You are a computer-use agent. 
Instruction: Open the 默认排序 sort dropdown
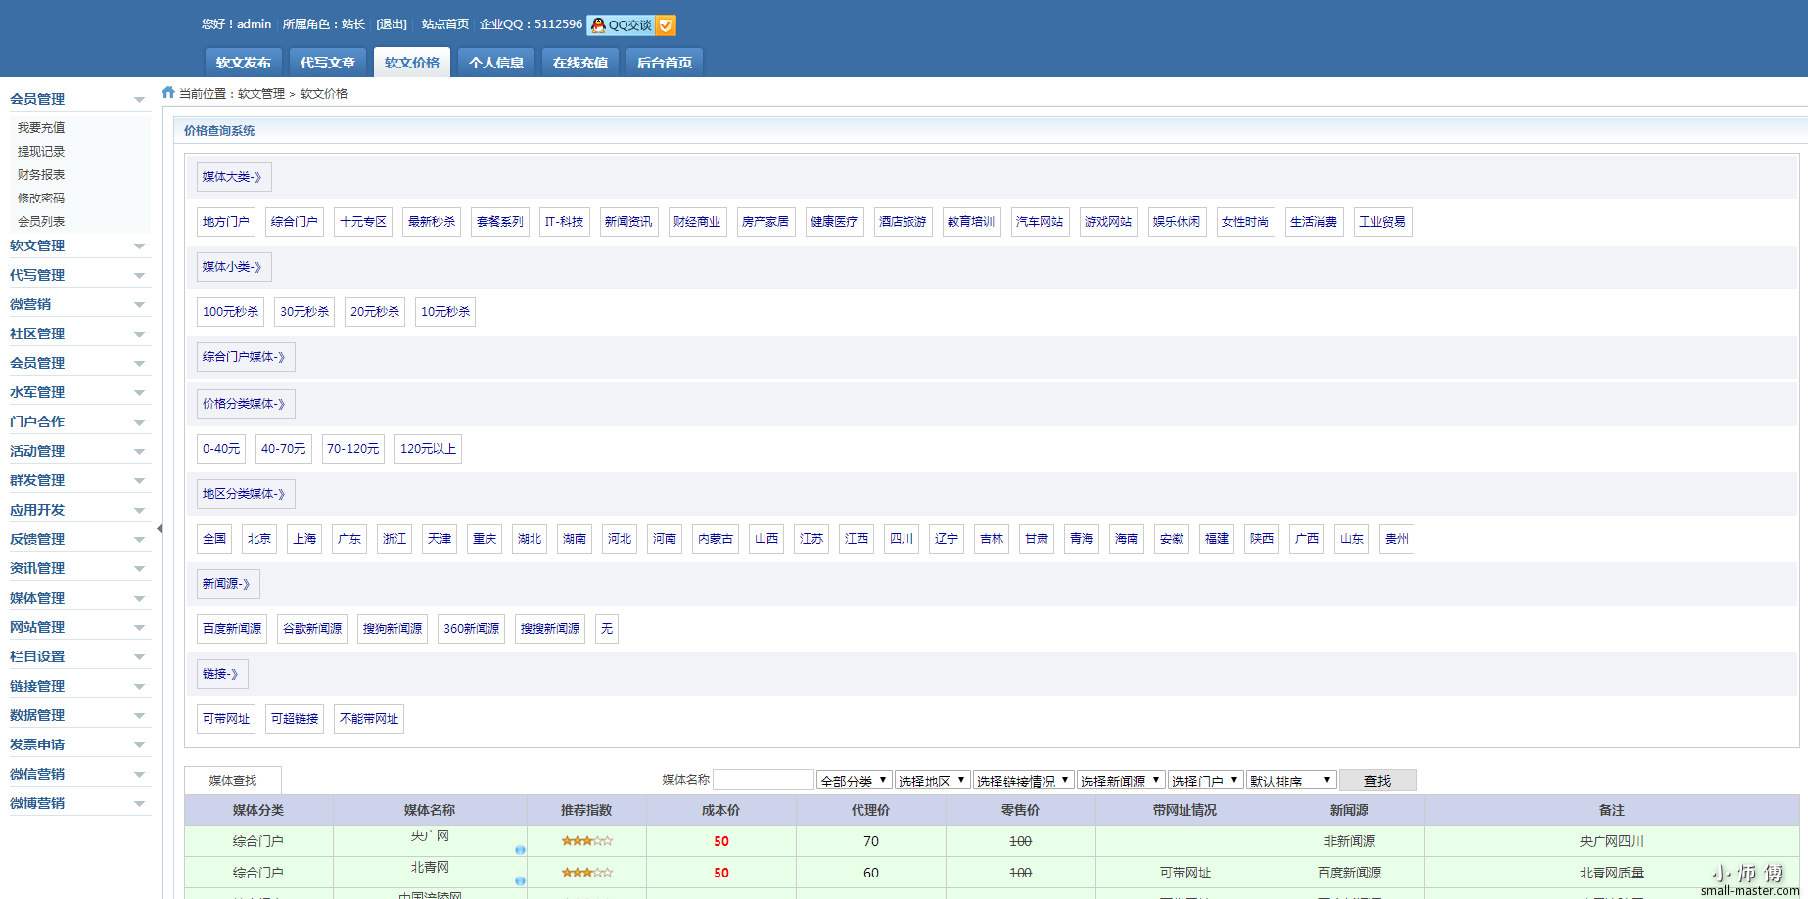point(1291,781)
